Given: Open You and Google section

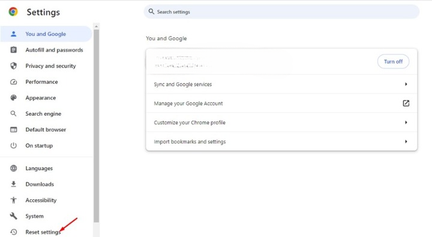Looking at the screenshot, I should (x=46, y=34).
